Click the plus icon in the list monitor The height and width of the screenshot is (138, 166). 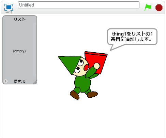point(5,81)
